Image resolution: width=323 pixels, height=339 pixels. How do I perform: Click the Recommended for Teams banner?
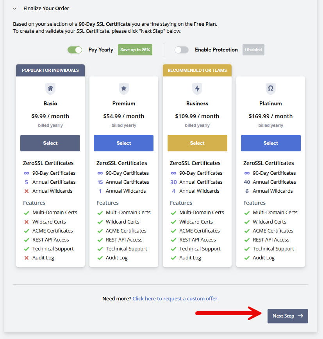pyautogui.click(x=197, y=70)
